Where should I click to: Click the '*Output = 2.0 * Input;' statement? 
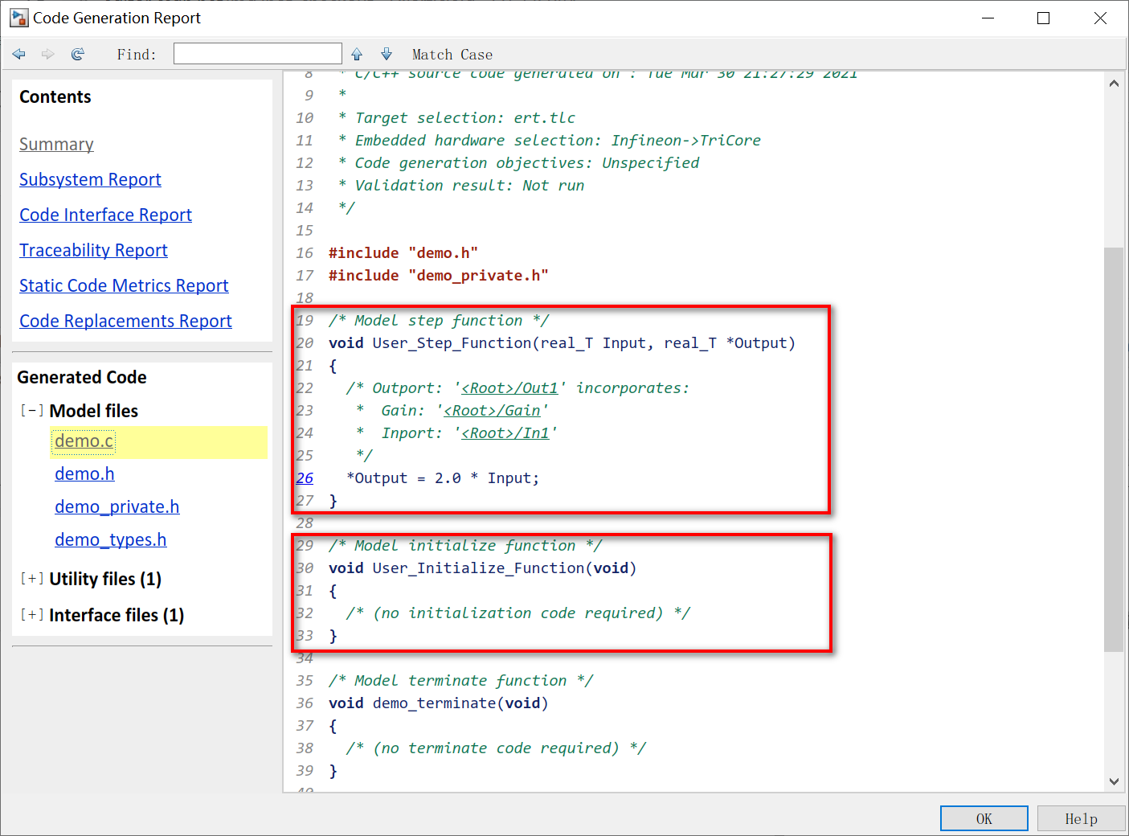[x=443, y=478]
